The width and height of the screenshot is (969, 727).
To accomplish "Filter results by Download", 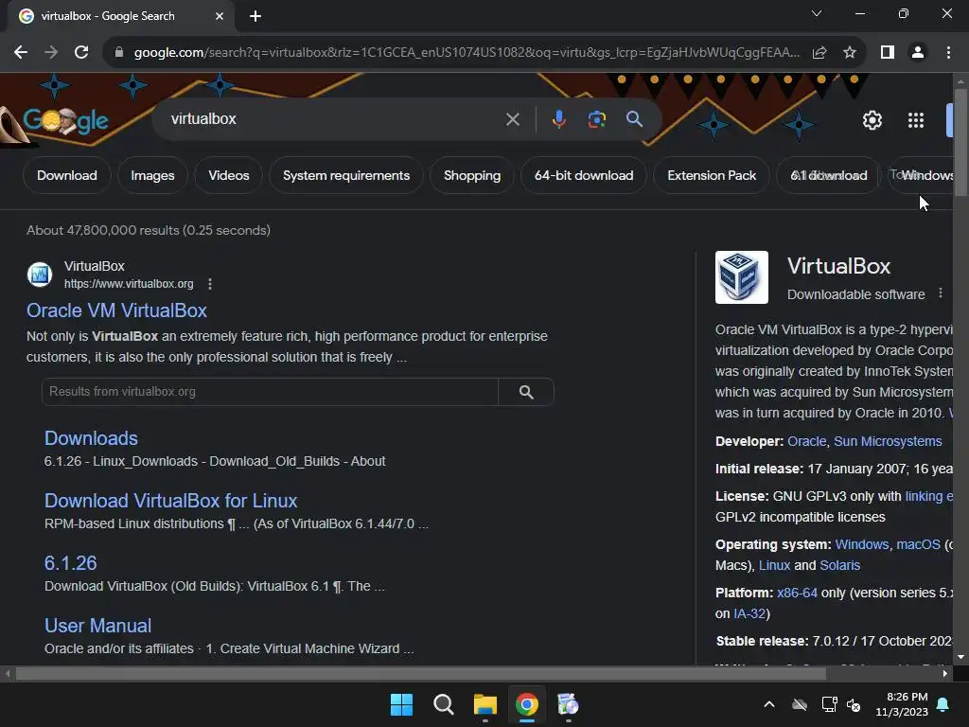I will tap(67, 175).
